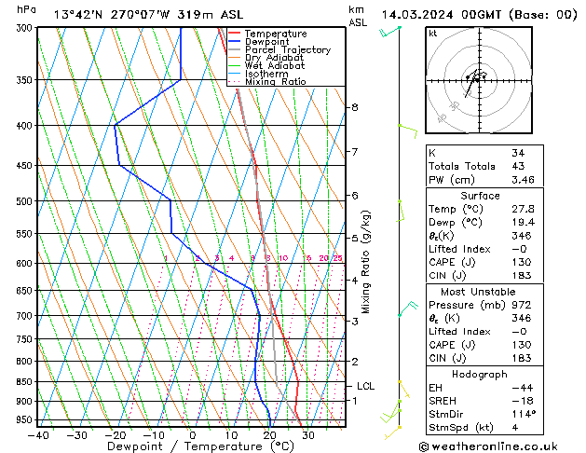586x453 pixels.
Task: Click the "Dry Adiabat" legend entry
Action: (274, 58)
